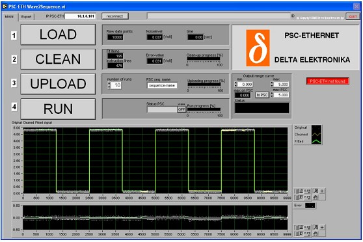Click the X autoscale button of the signal graph

pyautogui.click(x=301, y=191)
